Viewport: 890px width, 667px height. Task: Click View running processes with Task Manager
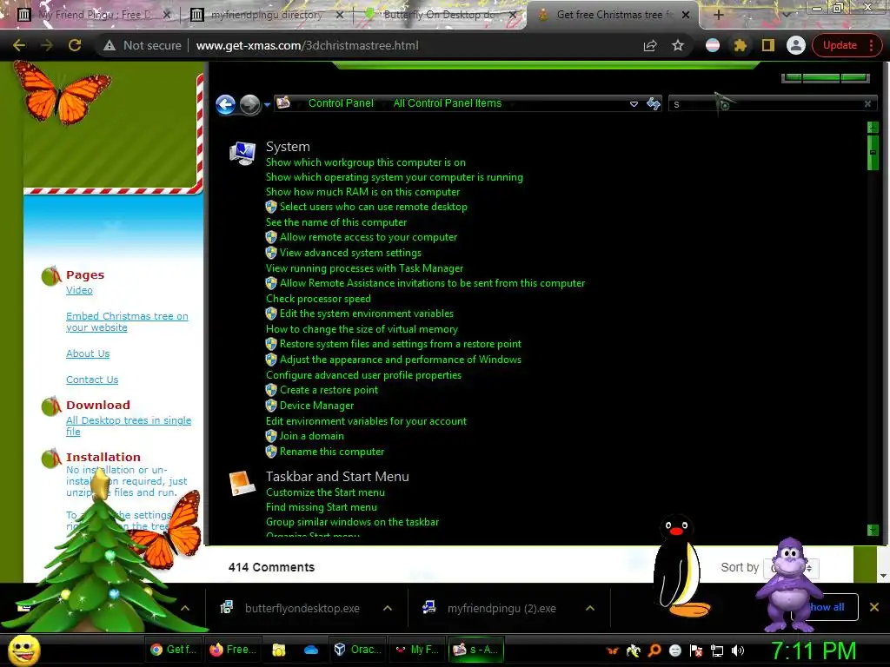364,268
